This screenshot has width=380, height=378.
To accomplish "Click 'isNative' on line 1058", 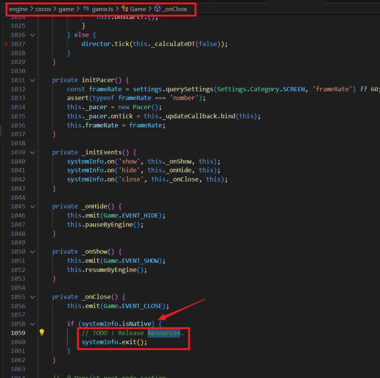I will (137, 324).
